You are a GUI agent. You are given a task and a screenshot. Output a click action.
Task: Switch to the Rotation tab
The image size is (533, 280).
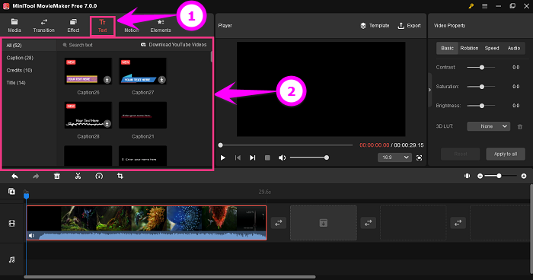pyautogui.click(x=469, y=48)
